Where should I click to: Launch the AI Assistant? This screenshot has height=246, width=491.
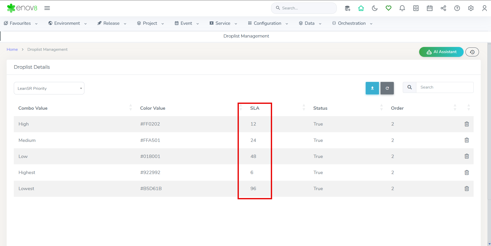point(441,52)
